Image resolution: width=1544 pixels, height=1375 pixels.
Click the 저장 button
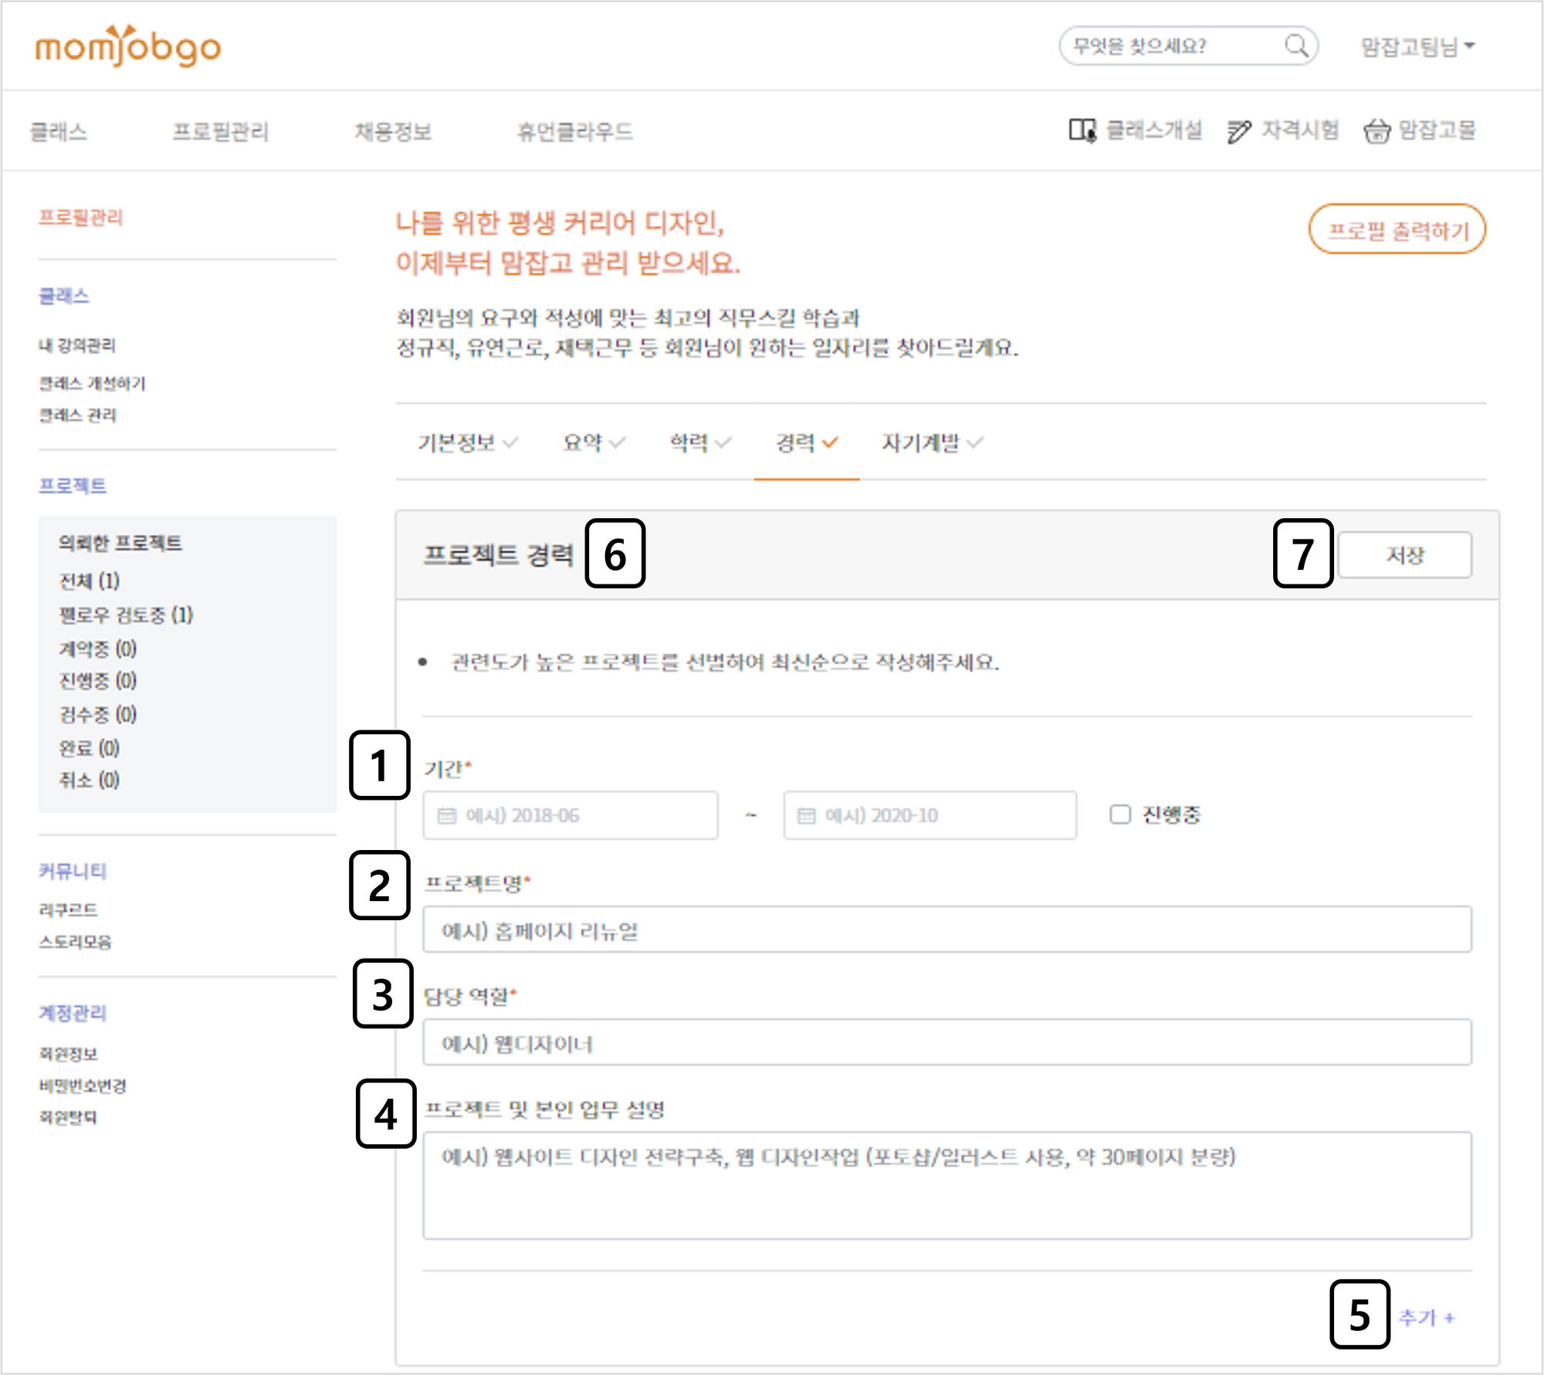(x=1404, y=555)
